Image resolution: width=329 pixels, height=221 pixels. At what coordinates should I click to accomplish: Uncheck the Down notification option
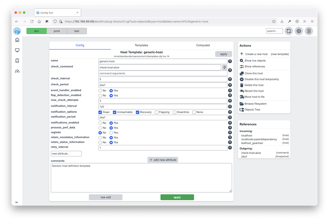(100, 112)
